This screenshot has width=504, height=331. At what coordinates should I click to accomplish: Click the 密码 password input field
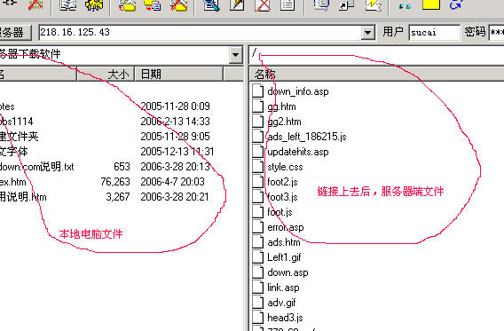tap(496, 33)
